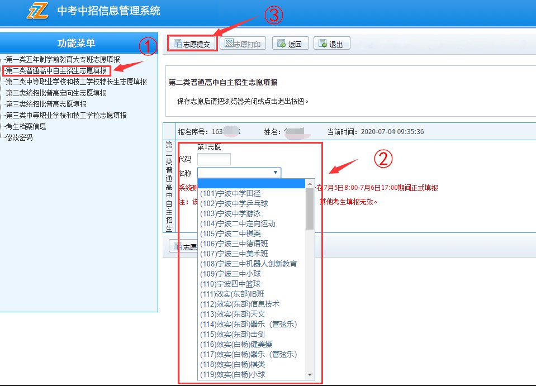Click the 志愿打印 print button
The height and width of the screenshot is (386, 536).
[x=243, y=44]
